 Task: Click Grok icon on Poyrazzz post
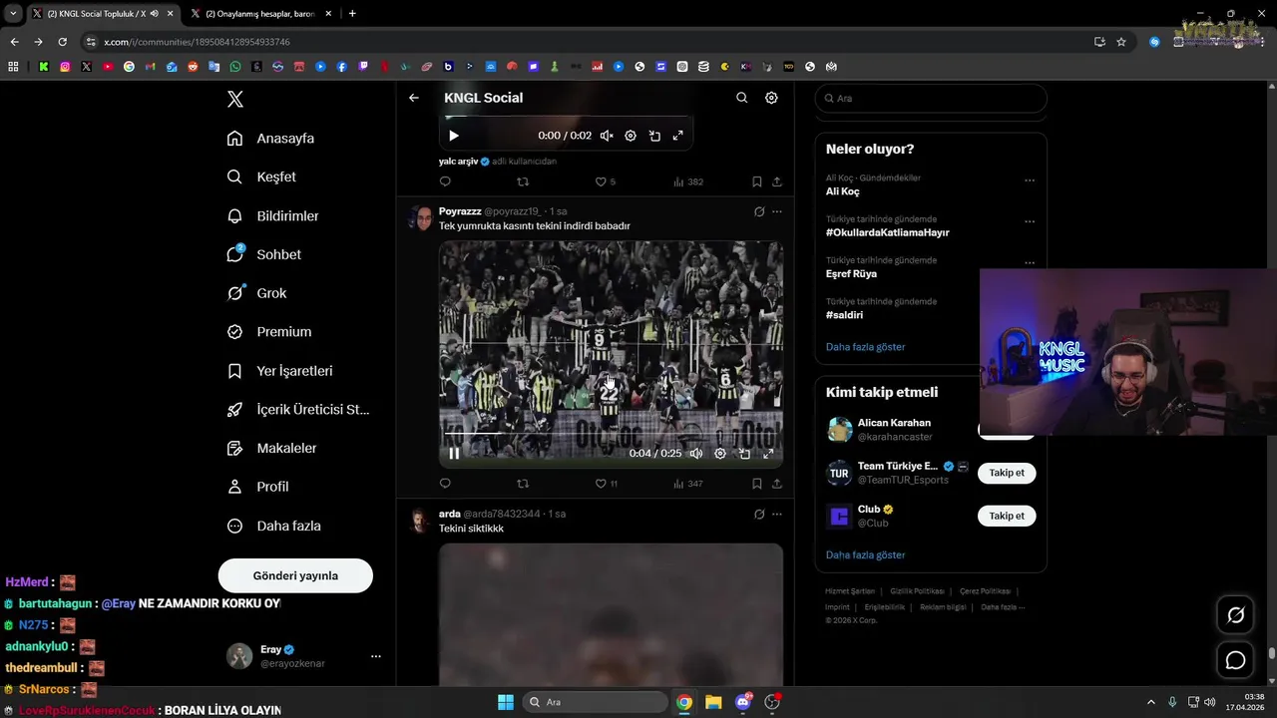(759, 211)
